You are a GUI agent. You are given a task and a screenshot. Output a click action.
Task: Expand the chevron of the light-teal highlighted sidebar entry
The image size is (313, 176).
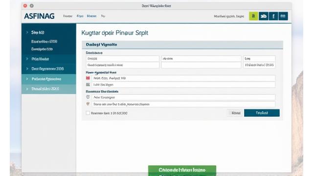27,79
